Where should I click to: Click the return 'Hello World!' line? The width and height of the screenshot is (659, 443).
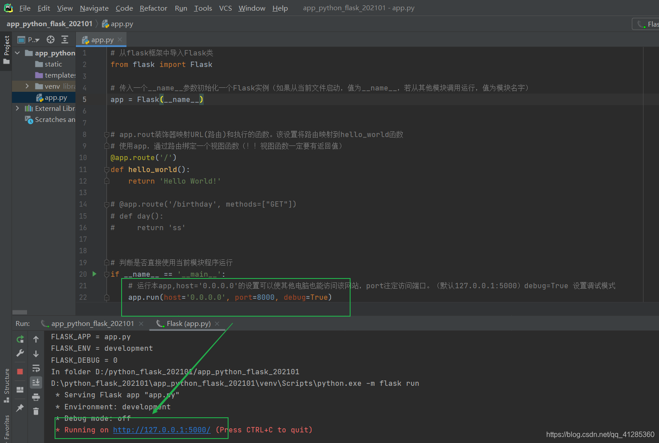[174, 181]
